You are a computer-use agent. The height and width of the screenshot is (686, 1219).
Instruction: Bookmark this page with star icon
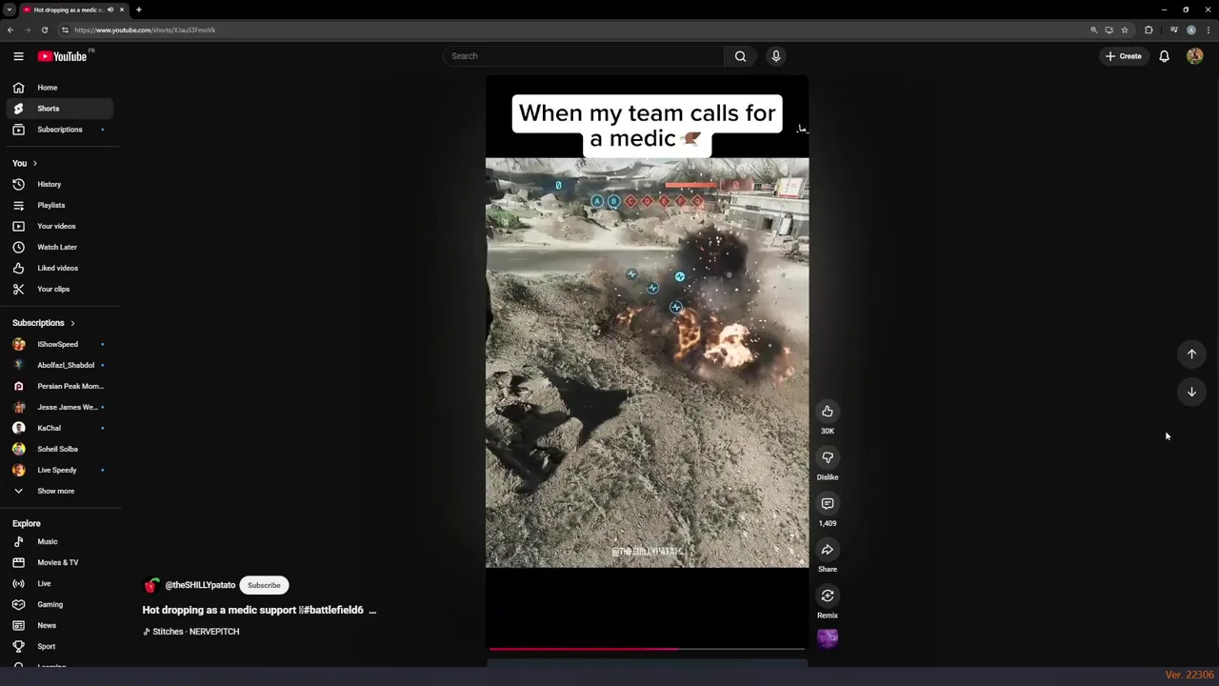1125,30
